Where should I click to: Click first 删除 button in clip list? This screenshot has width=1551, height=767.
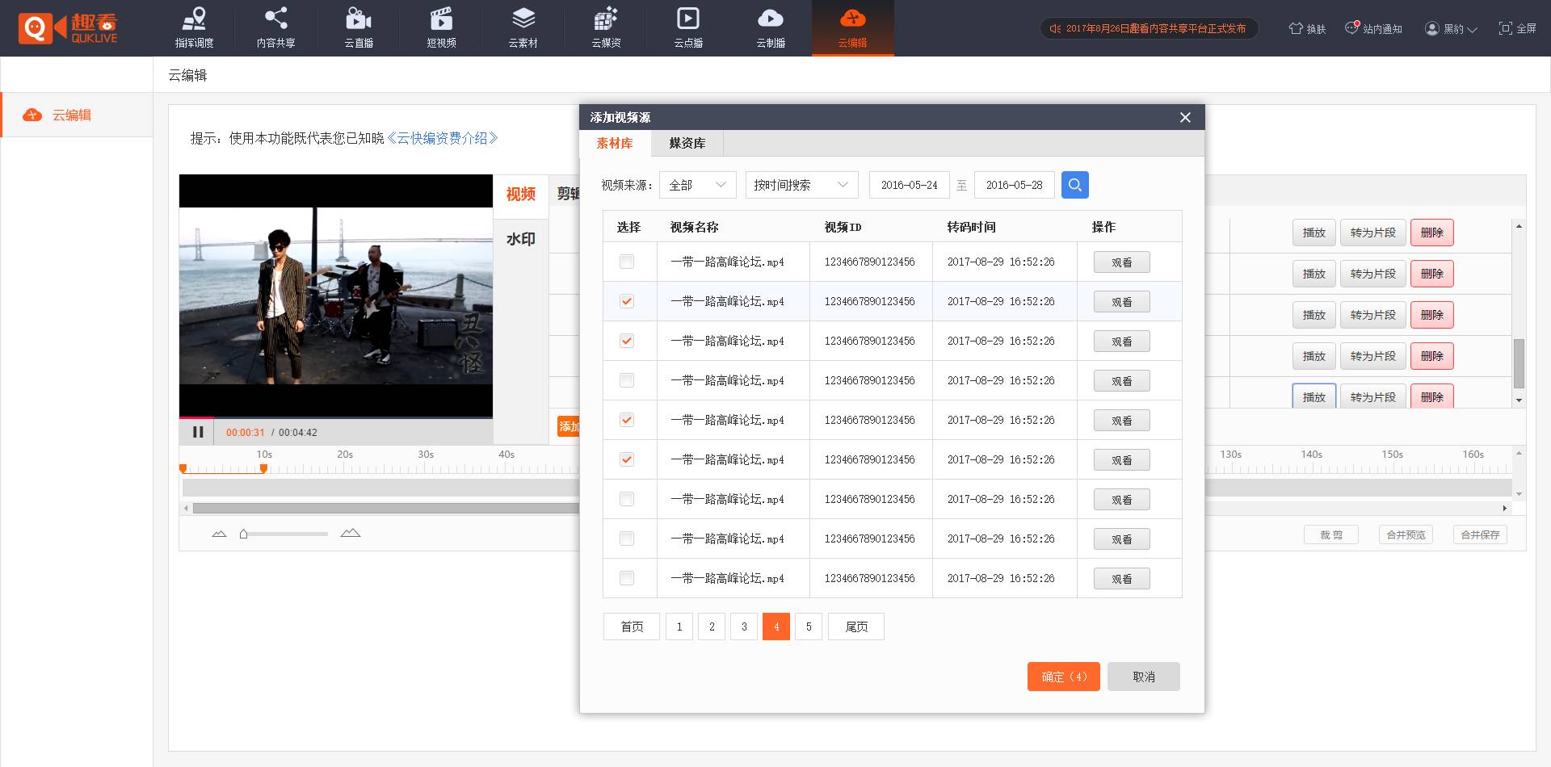1432,233
